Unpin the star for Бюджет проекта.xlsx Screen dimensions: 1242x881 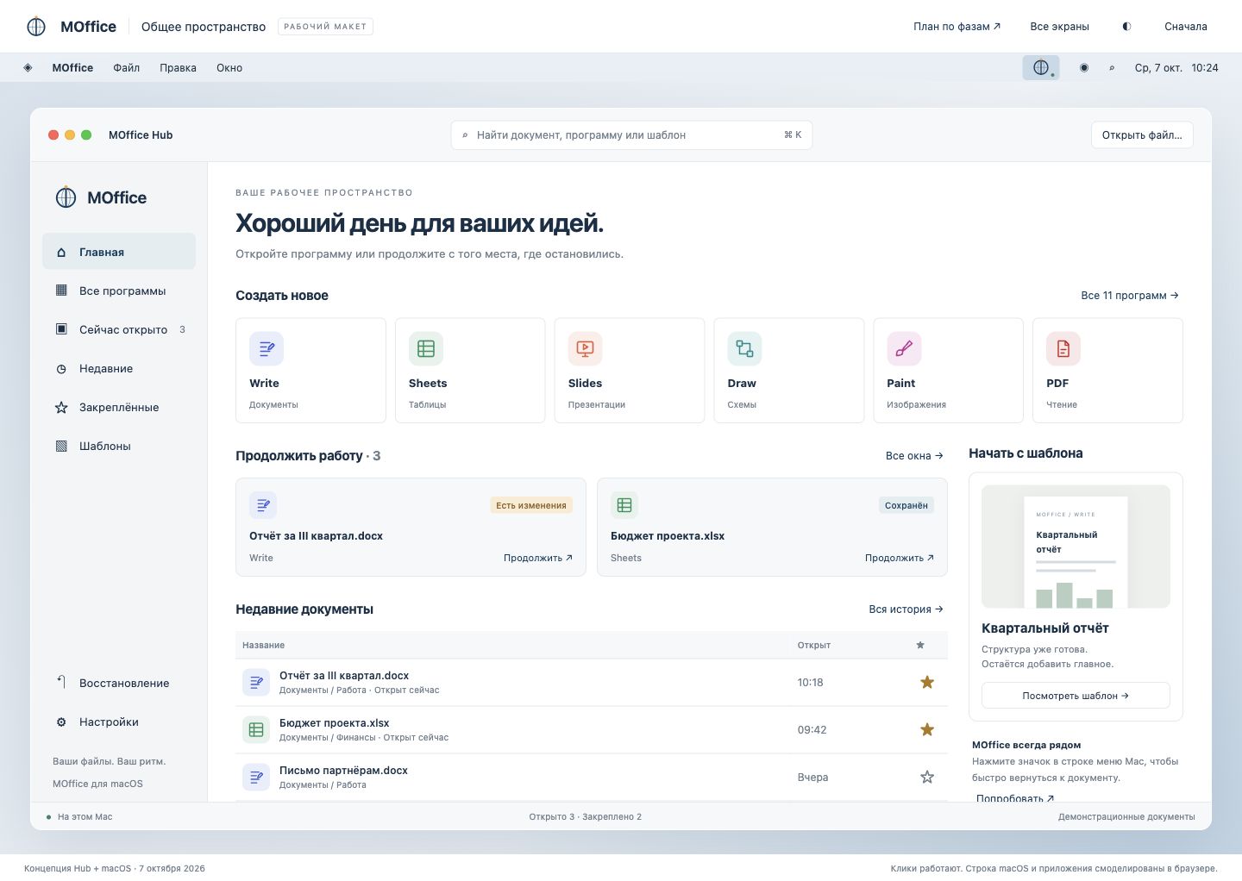click(x=927, y=730)
